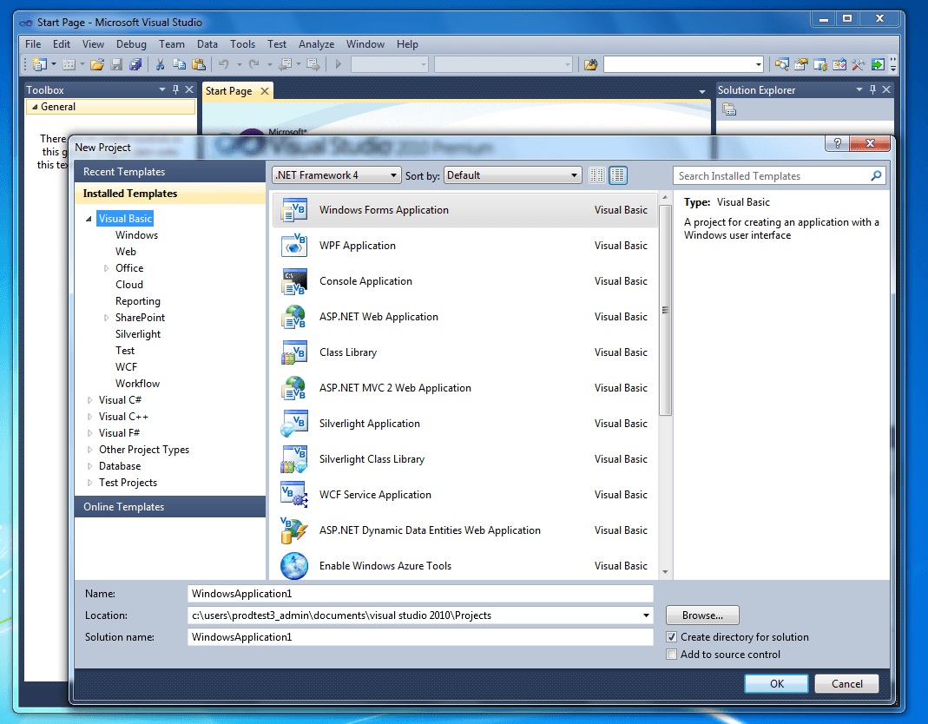Screen dimensions: 928x724
Task: Click the Browse... button
Action: coord(702,615)
